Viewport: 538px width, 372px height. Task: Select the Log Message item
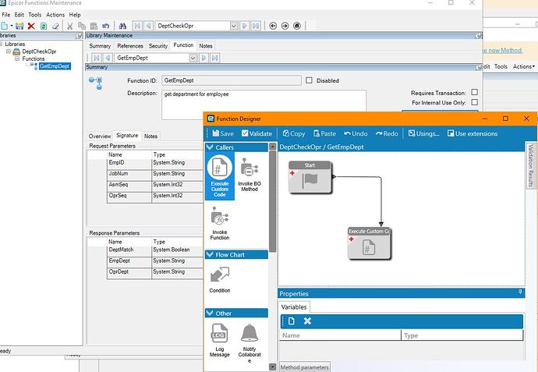point(220,340)
